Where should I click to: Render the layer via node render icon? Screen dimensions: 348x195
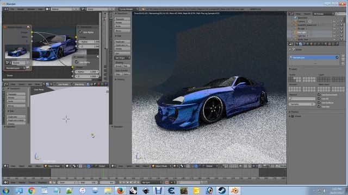point(28,68)
